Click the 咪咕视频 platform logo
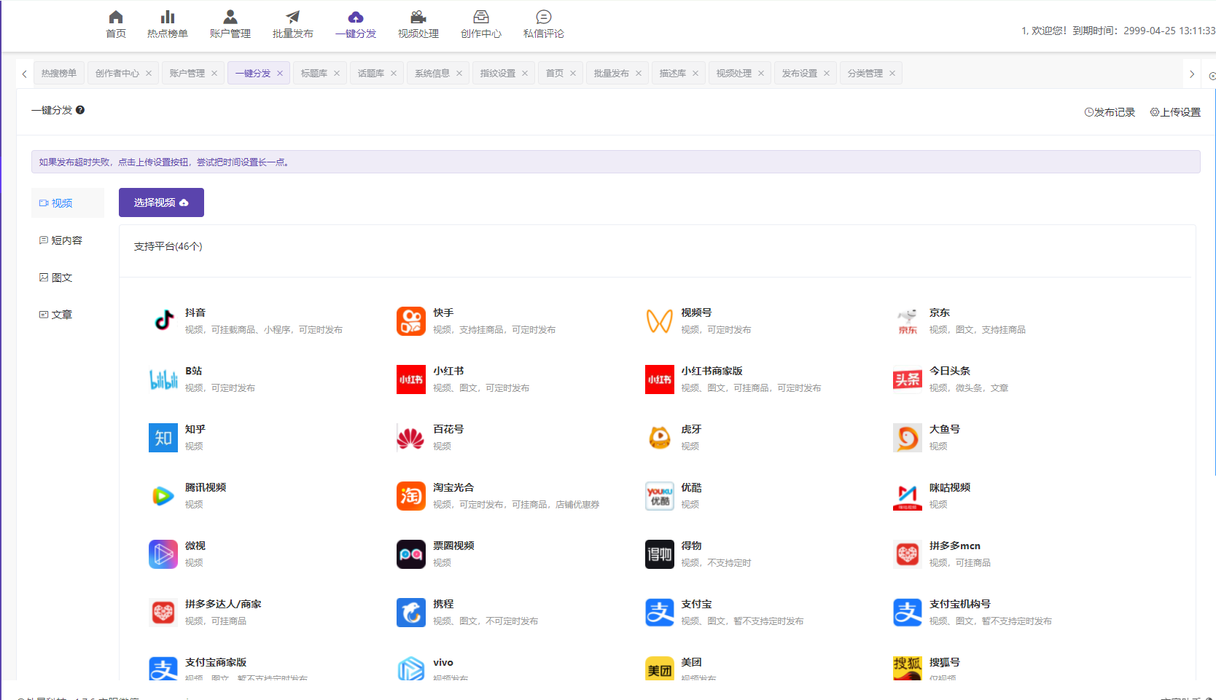The image size is (1216, 700). pos(908,496)
